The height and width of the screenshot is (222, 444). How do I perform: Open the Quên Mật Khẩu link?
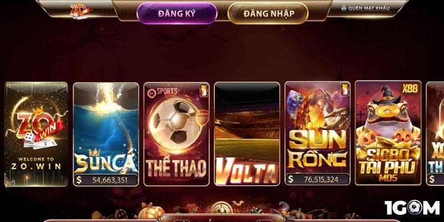tap(369, 8)
